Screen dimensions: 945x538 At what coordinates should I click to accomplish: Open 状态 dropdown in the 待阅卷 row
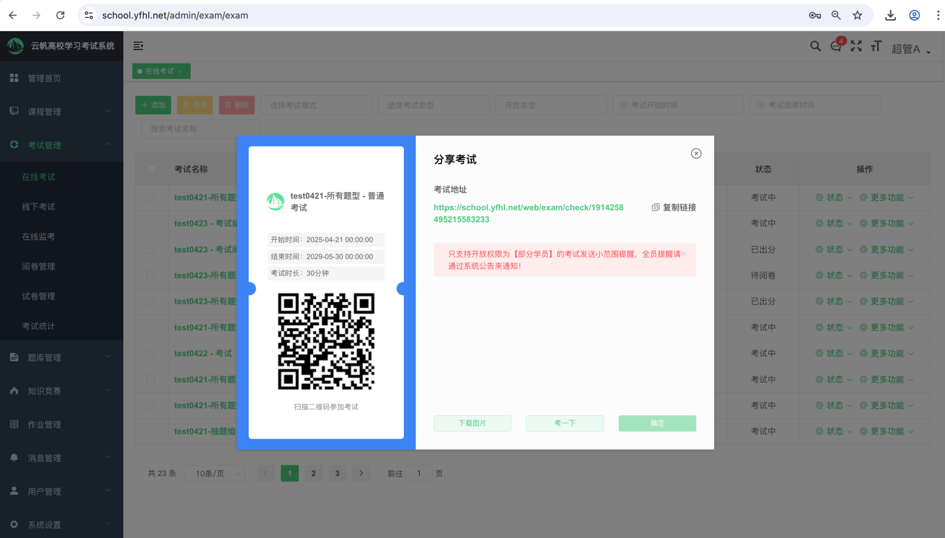click(x=834, y=275)
